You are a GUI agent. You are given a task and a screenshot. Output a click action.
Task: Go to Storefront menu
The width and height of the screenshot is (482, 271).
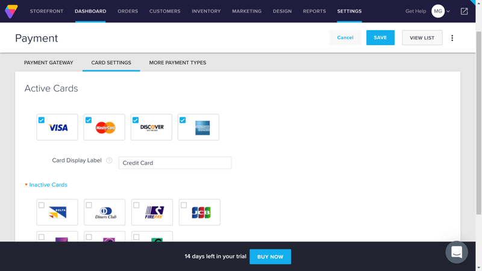pyautogui.click(x=46, y=11)
